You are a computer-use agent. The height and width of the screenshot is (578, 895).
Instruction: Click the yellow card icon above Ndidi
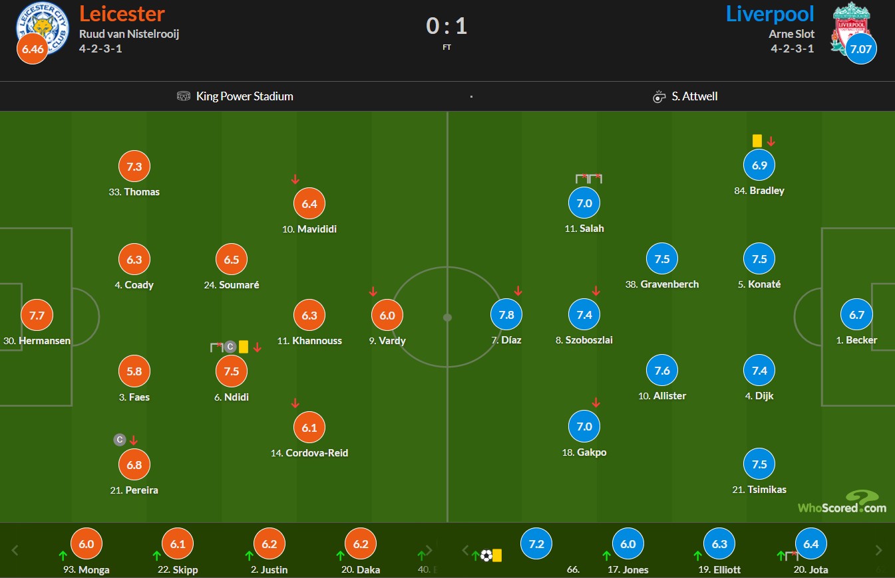point(244,347)
